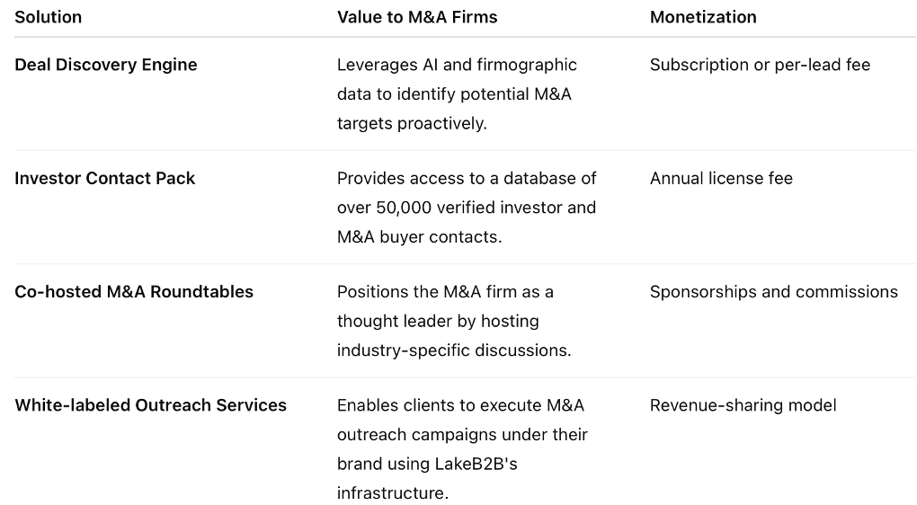The width and height of the screenshot is (917, 505).
Task: Click the text about 50,000 verified investor
Action: coord(466,207)
